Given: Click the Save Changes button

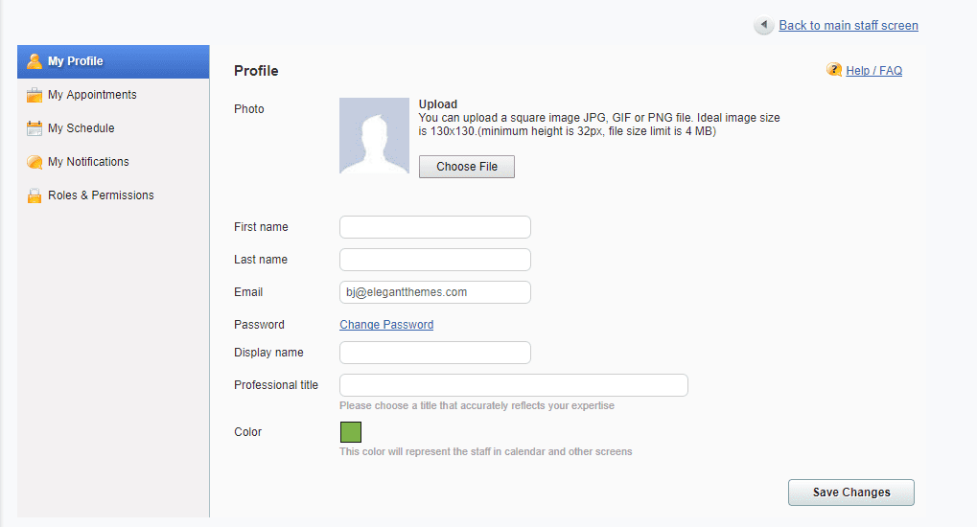Looking at the screenshot, I should pyautogui.click(x=851, y=493).
